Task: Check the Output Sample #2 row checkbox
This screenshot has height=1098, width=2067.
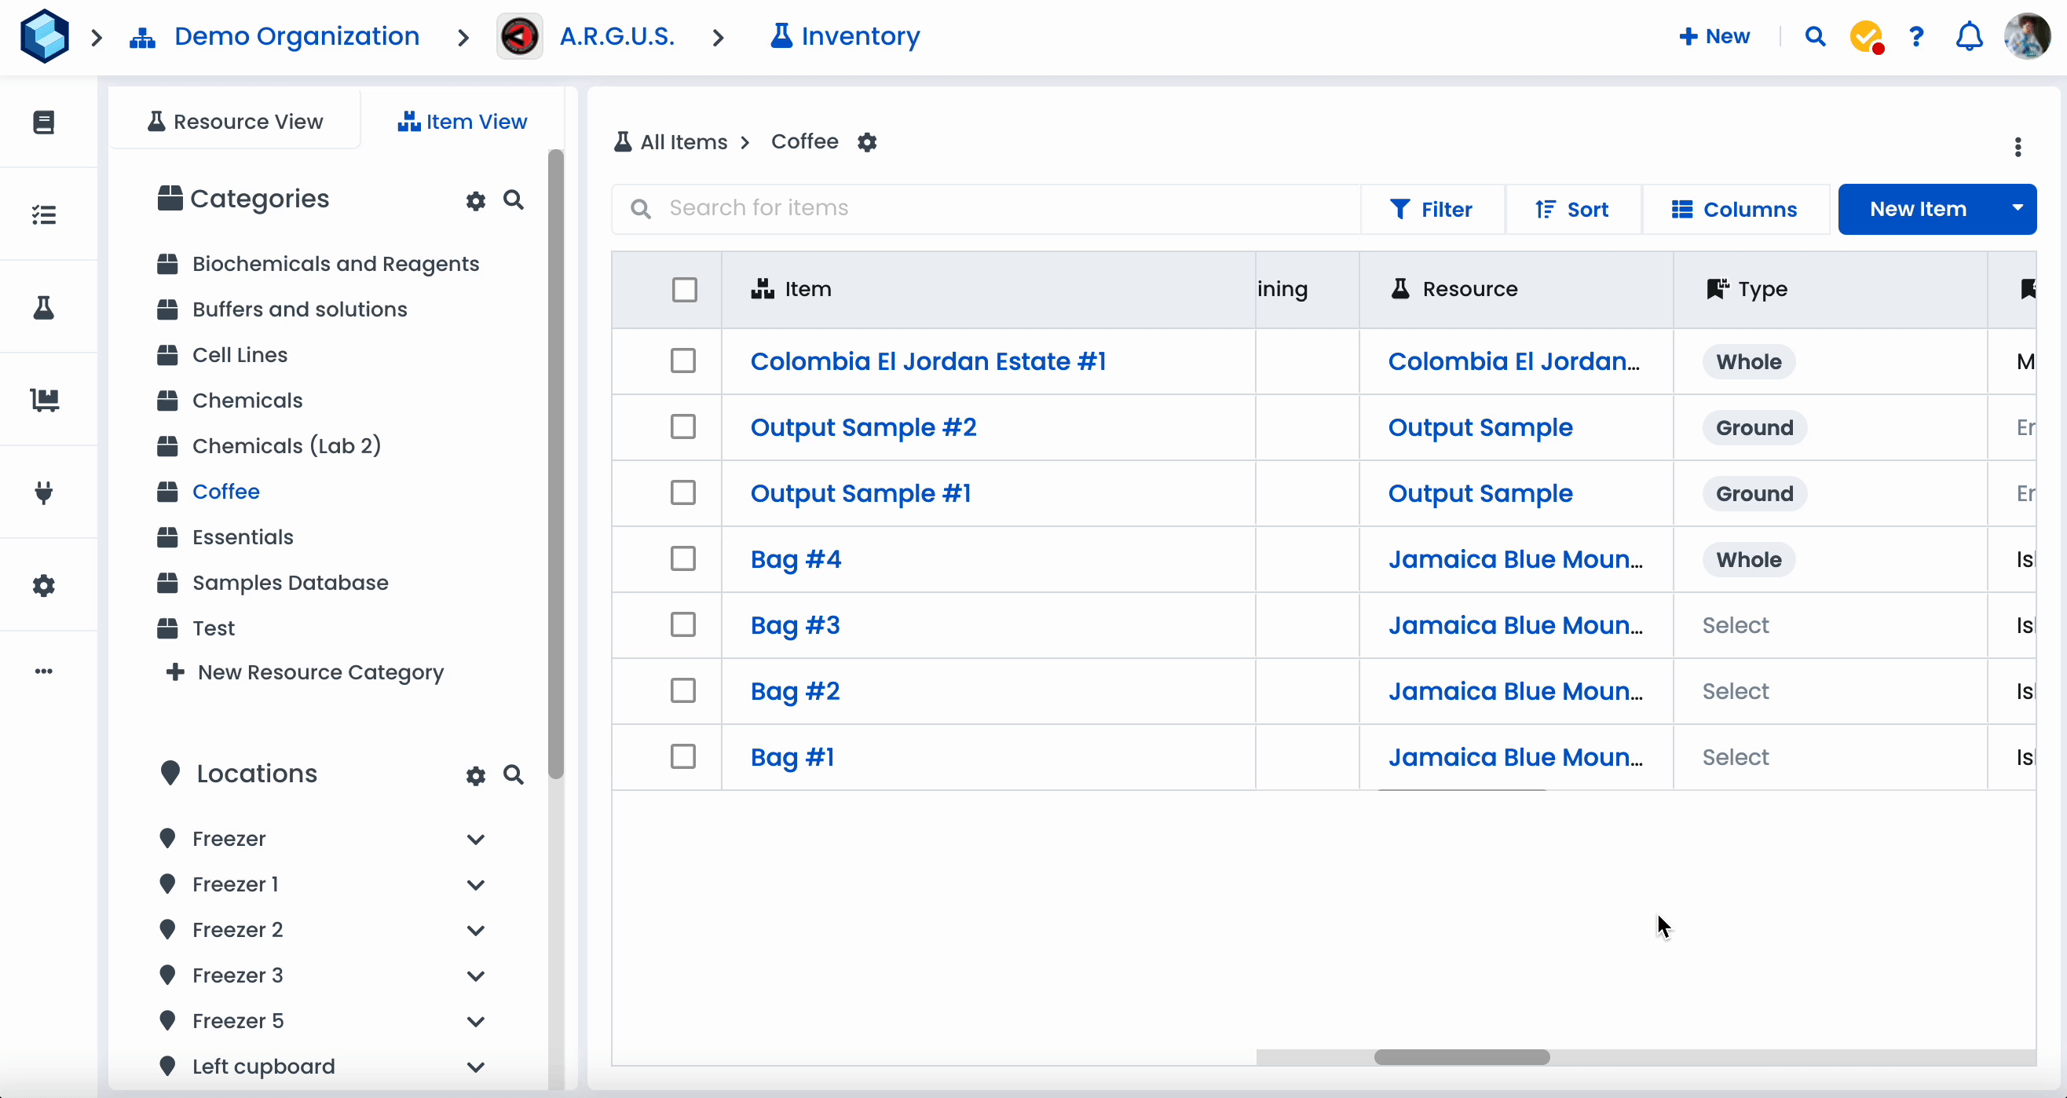Action: (683, 427)
